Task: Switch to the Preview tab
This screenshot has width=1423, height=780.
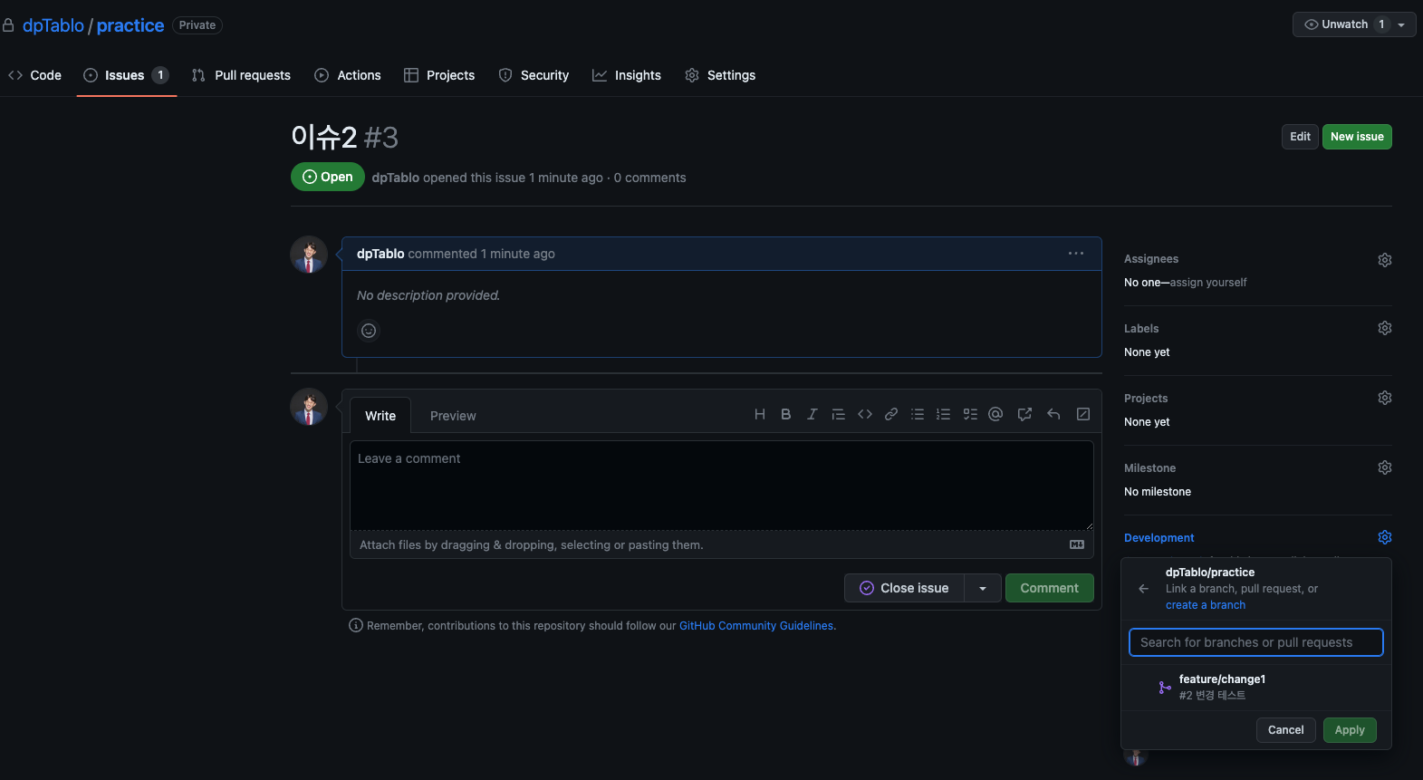Action: (453, 416)
